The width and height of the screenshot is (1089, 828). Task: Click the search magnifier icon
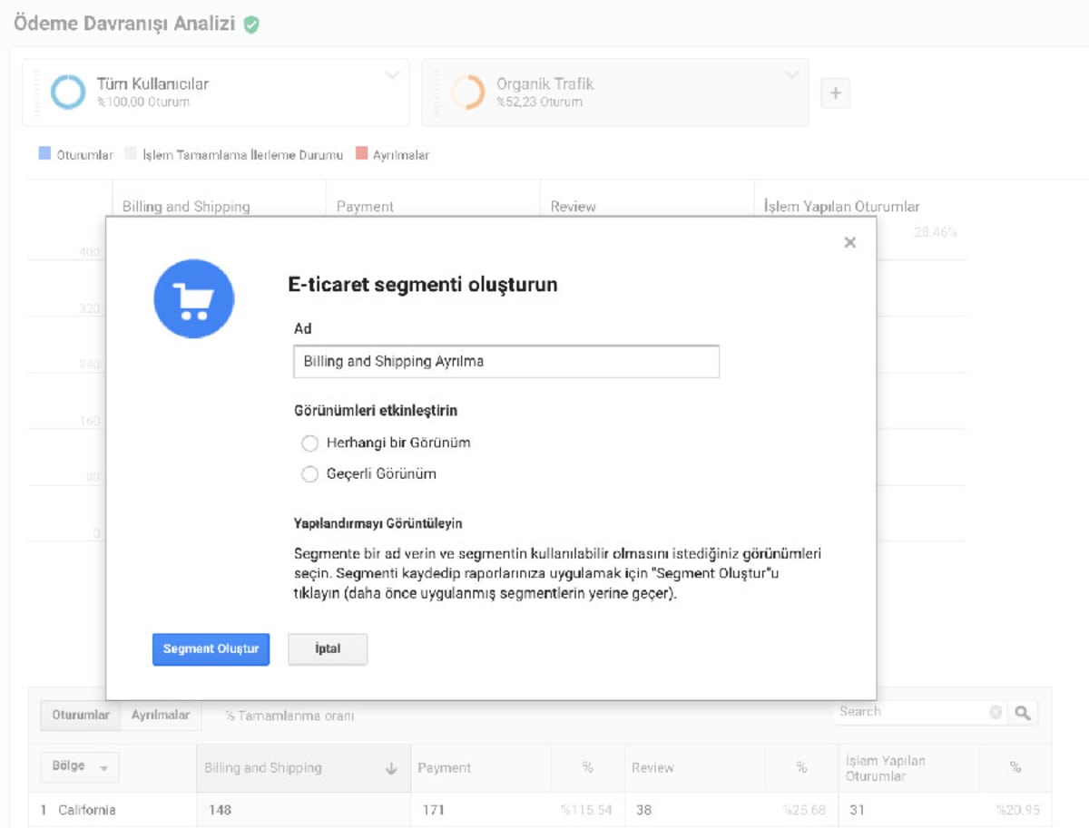click(x=1023, y=713)
